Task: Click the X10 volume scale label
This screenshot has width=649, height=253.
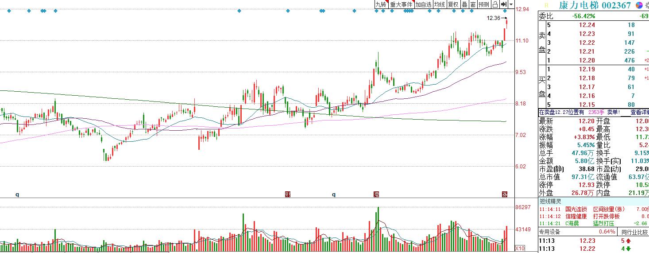Action: click(520, 248)
